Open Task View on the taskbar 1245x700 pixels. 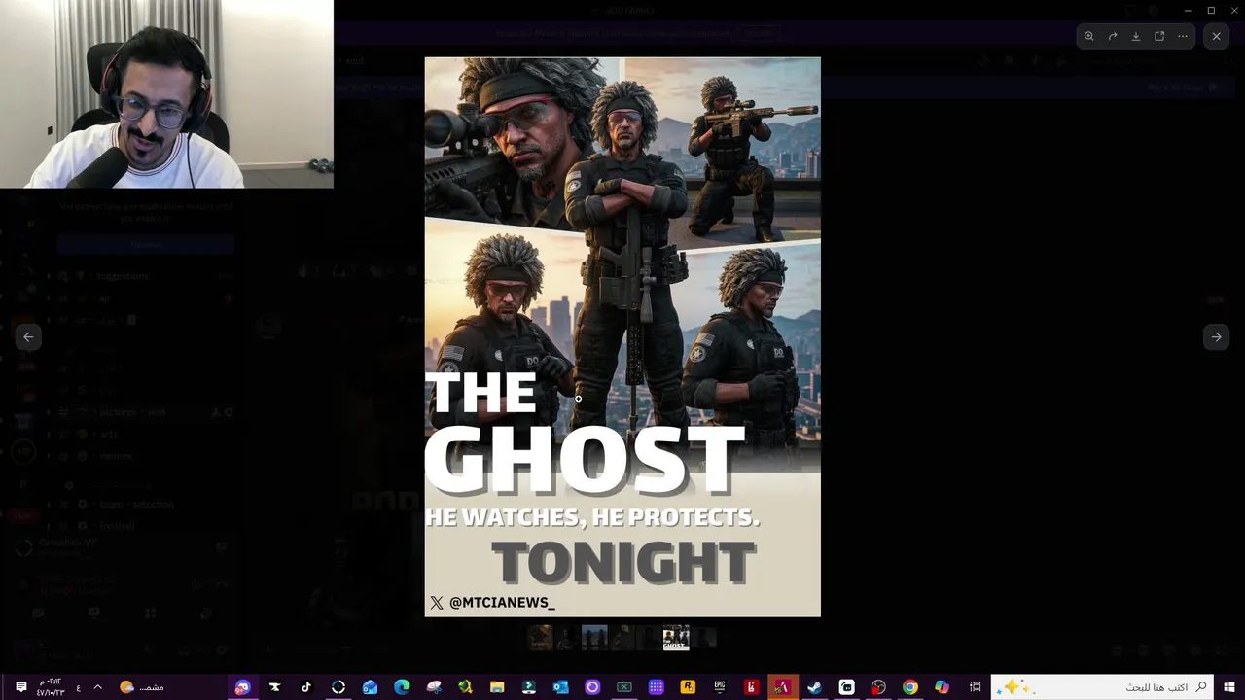[975, 687]
